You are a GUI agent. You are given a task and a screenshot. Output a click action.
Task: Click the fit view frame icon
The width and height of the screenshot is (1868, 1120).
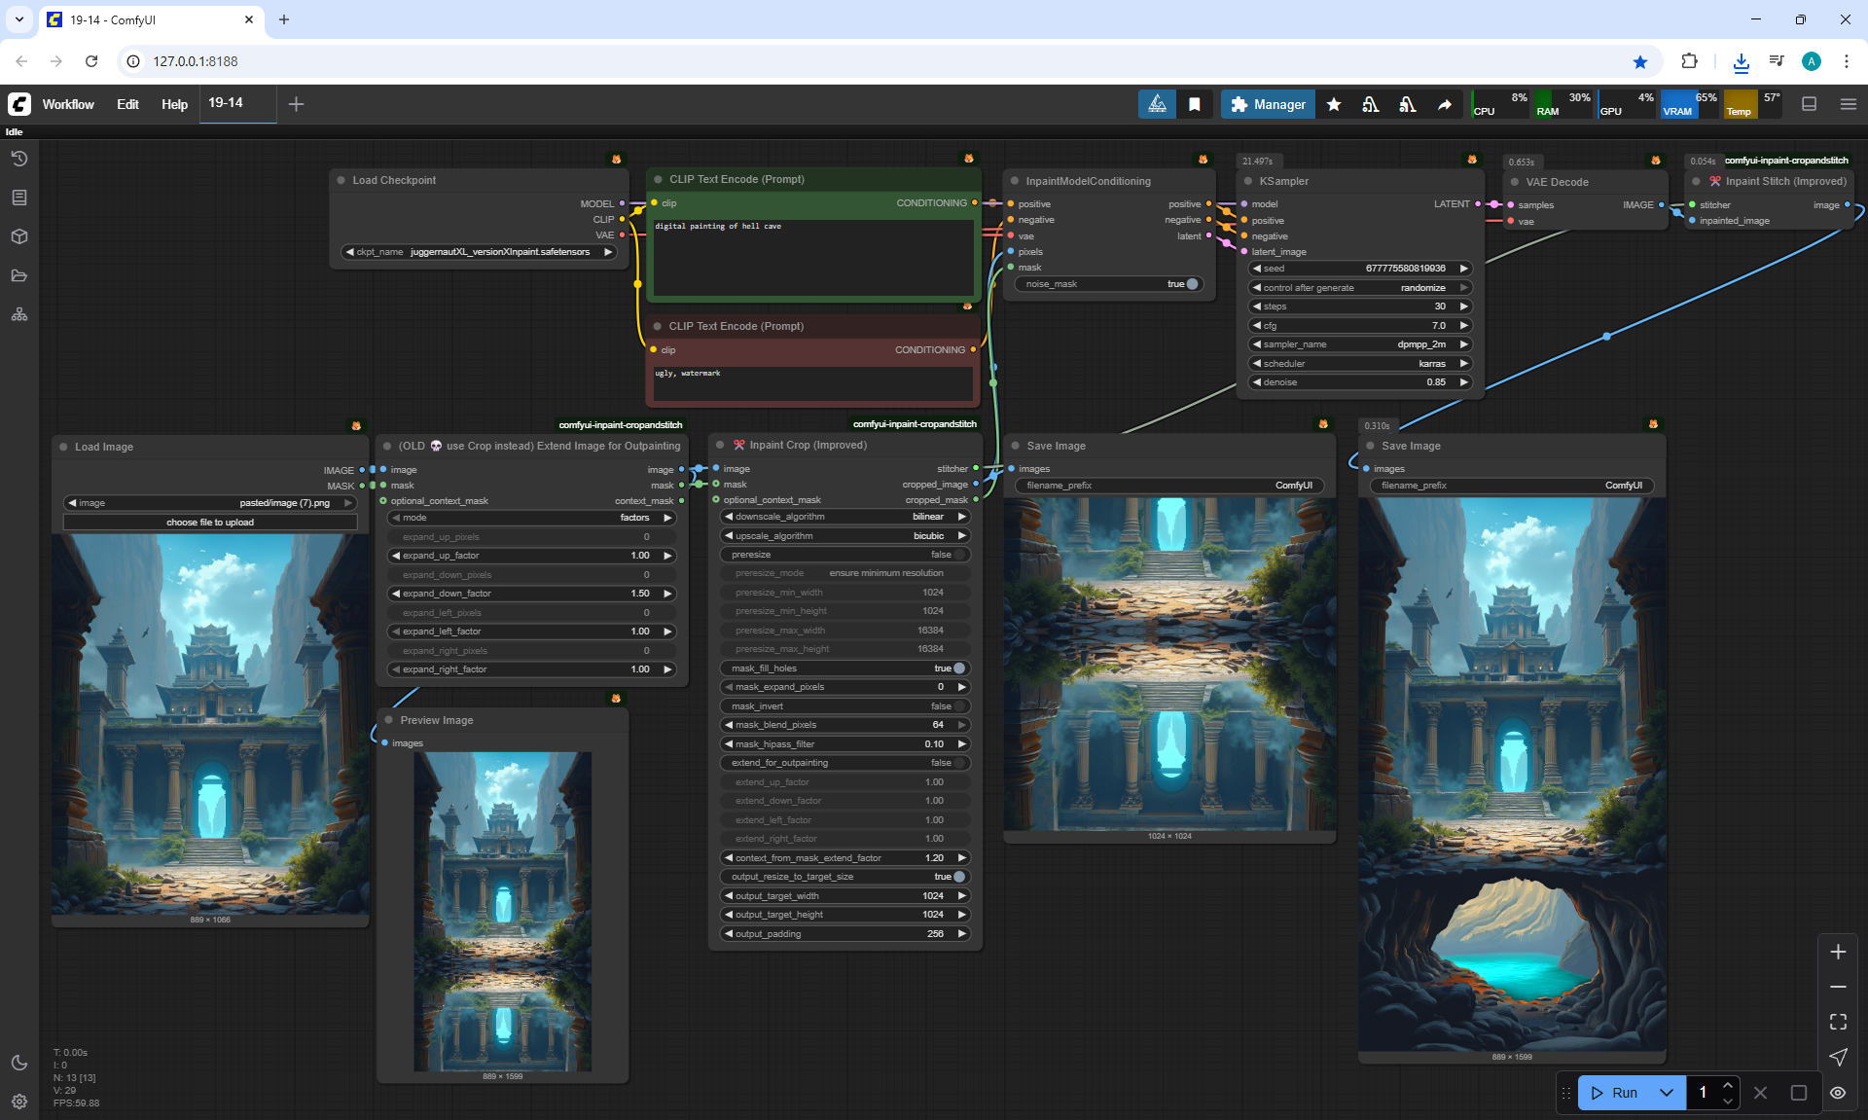click(1838, 1022)
